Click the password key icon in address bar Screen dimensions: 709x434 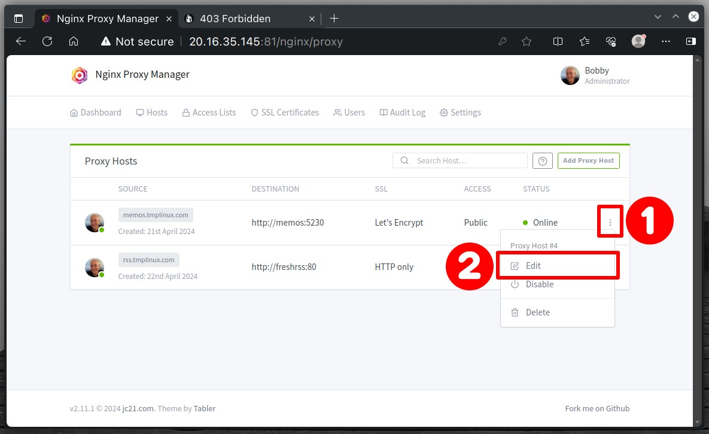click(x=502, y=42)
